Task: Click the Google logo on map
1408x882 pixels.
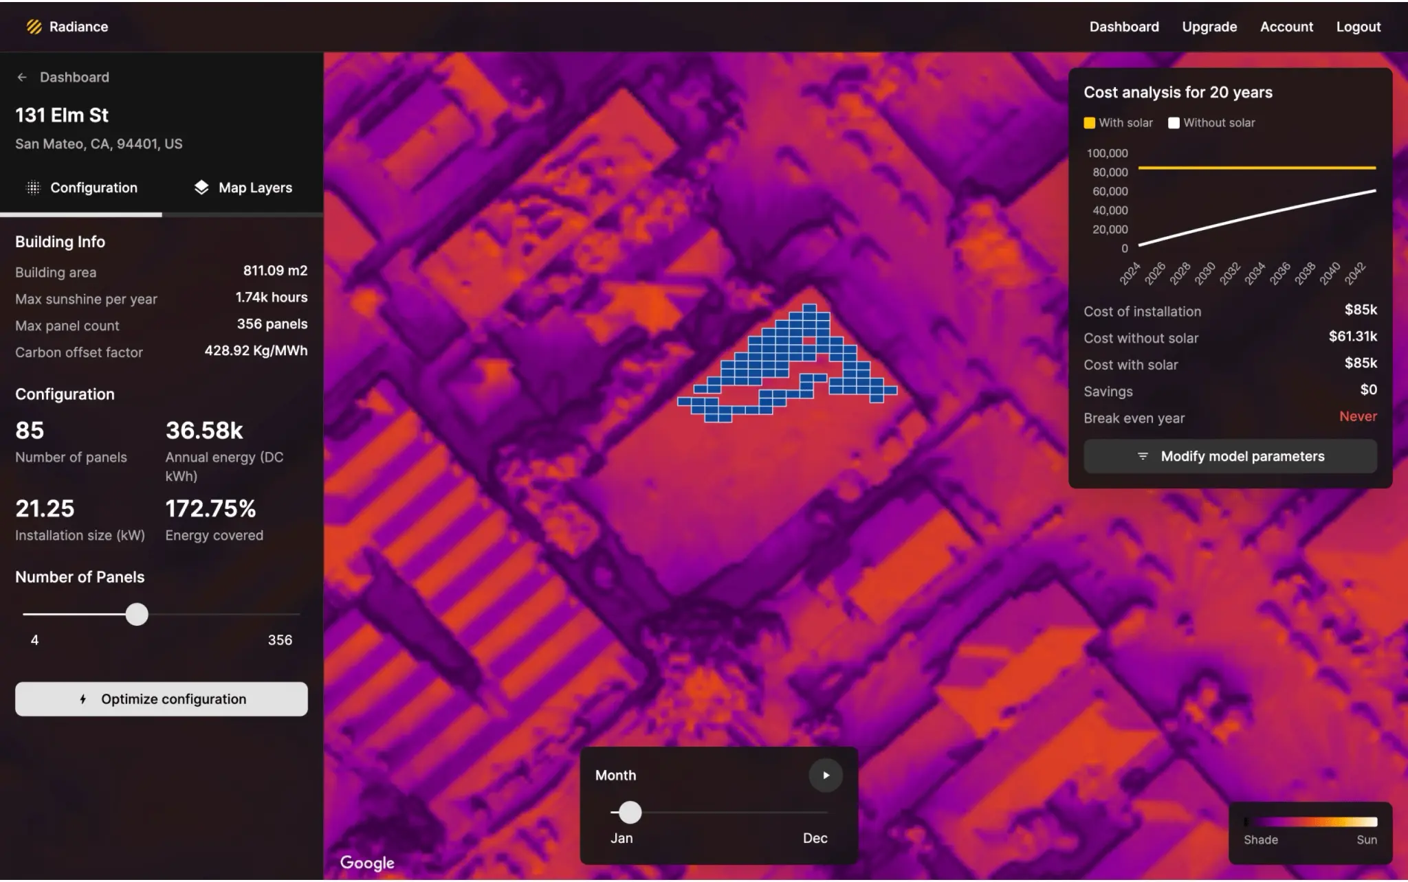Action: click(367, 863)
